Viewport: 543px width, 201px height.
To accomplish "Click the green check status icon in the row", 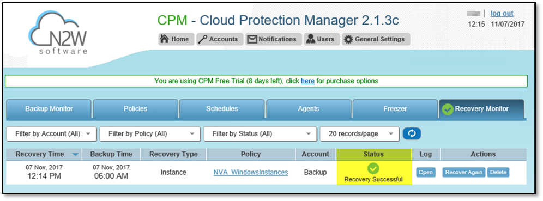I will click(x=373, y=168).
